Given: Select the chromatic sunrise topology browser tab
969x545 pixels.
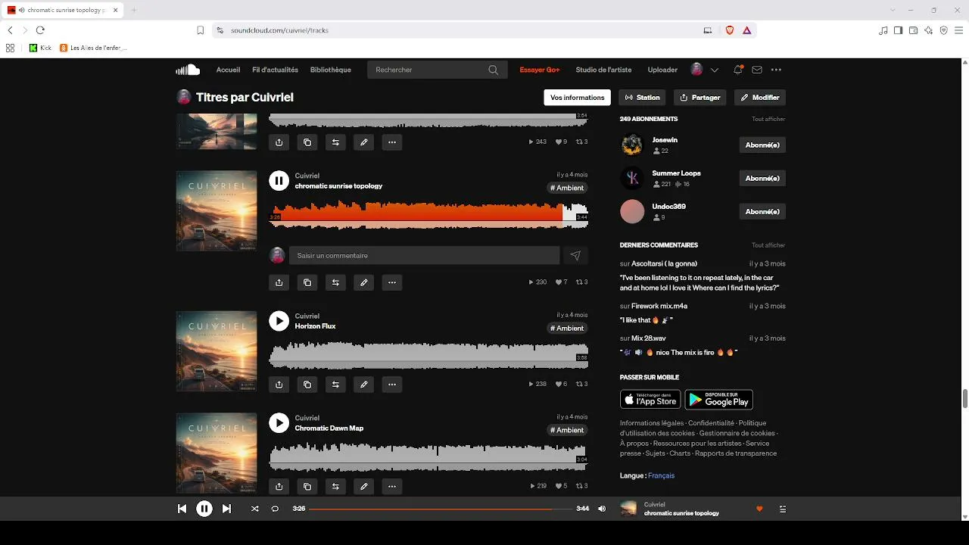Looking at the screenshot, I should pyautogui.click(x=63, y=10).
